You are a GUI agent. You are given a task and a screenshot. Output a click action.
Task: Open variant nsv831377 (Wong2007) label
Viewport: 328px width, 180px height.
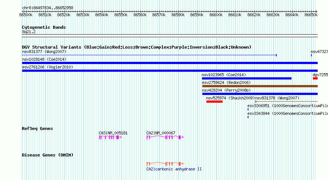[x=44, y=52]
